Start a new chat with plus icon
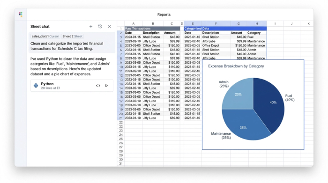Viewport: 328px width, 183px height. tap(91, 27)
